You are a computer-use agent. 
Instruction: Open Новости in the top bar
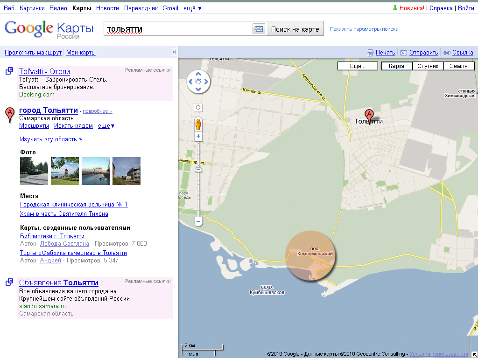(108, 8)
